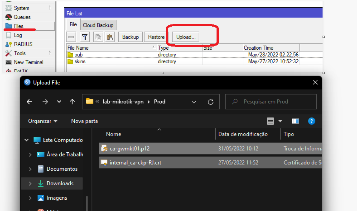Open Queues in the WinBox sidebar
Viewport: 357px width, 211px height.
[x=29, y=17]
